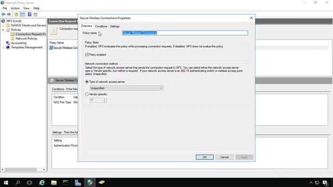
Task: Click the Network Policy Server taskbar icon
Action: 90,182
